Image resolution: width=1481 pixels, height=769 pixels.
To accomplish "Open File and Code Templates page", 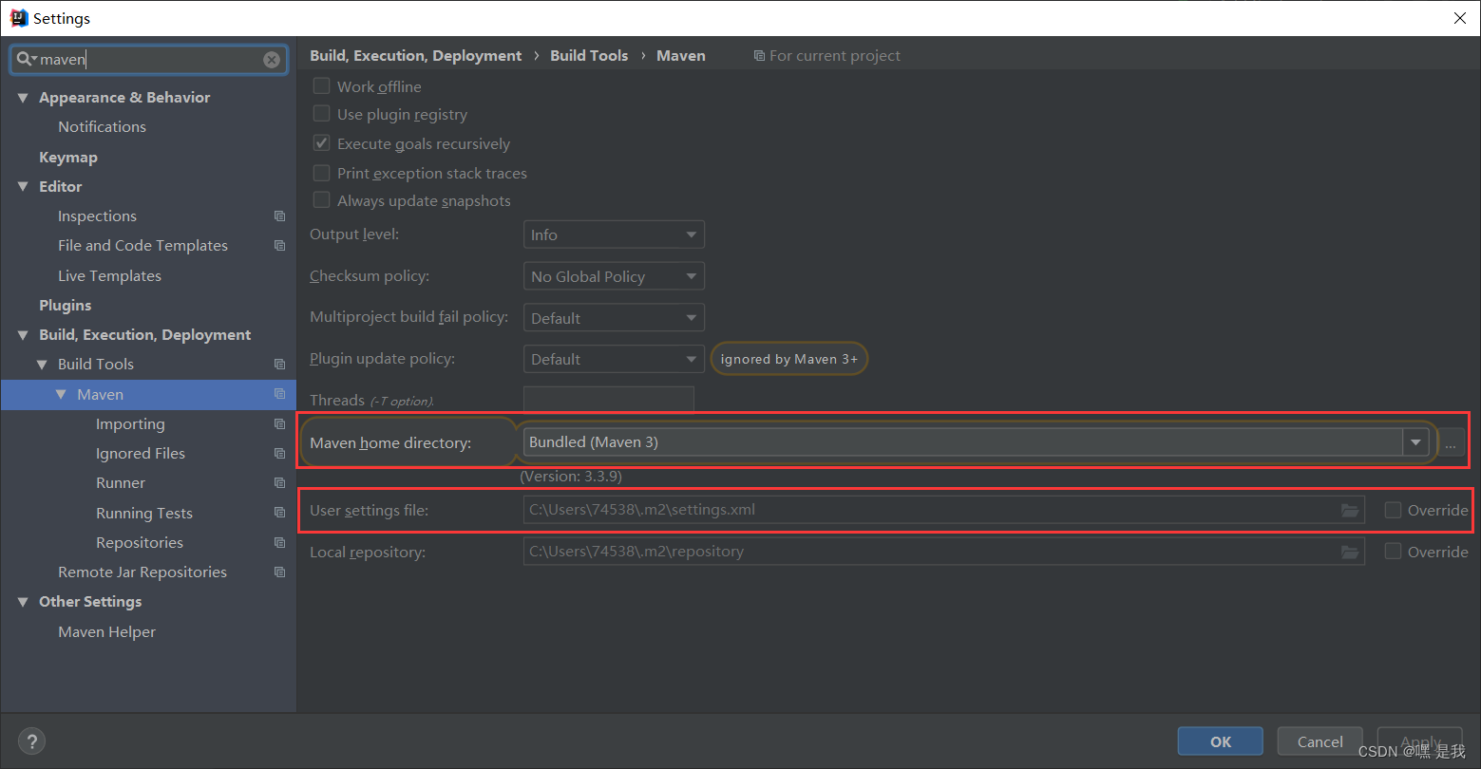I will pyautogui.click(x=142, y=245).
